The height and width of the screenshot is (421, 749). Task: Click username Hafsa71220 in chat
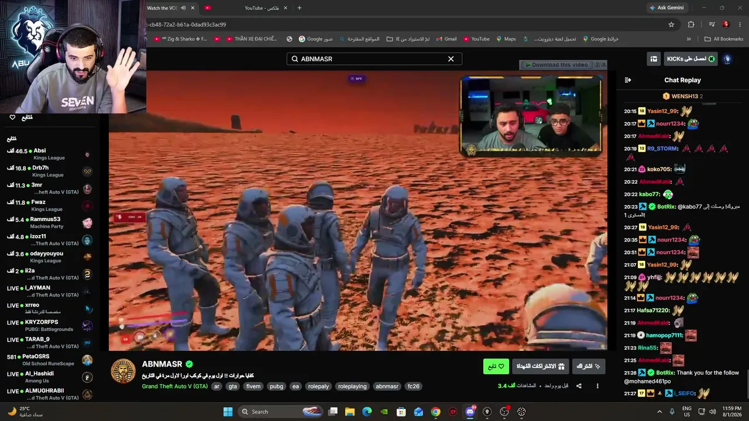(x=652, y=310)
